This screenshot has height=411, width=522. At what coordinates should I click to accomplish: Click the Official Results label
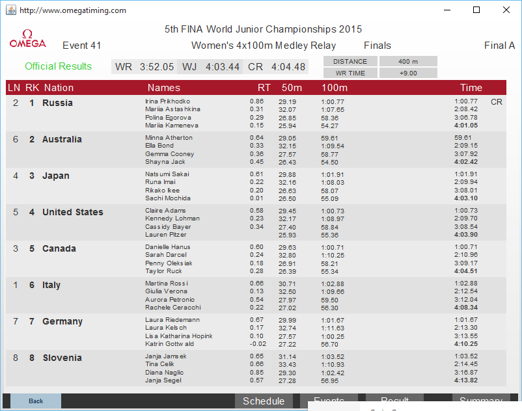coord(58,66)
